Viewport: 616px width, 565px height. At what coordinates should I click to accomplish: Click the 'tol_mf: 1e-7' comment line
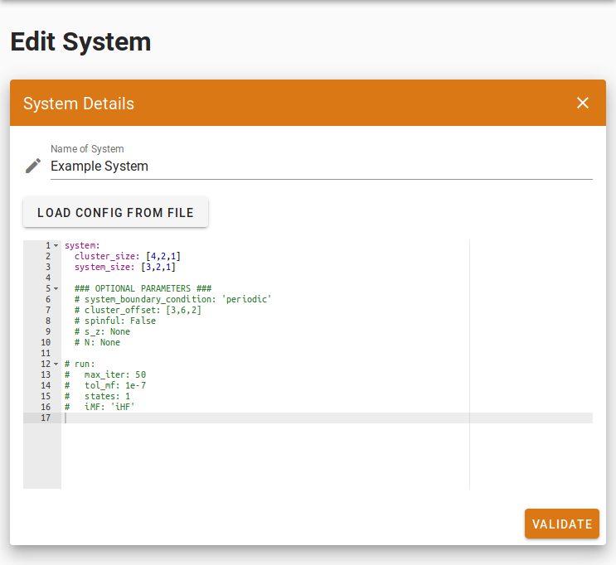point(105,385)
